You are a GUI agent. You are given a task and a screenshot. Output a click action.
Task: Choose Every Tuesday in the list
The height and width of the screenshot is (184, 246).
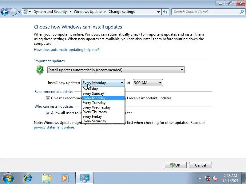point(103,103)
